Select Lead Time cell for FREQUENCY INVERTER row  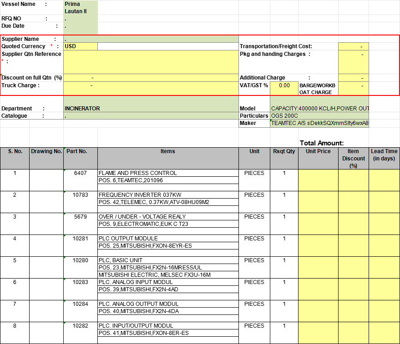pos(384,202)
